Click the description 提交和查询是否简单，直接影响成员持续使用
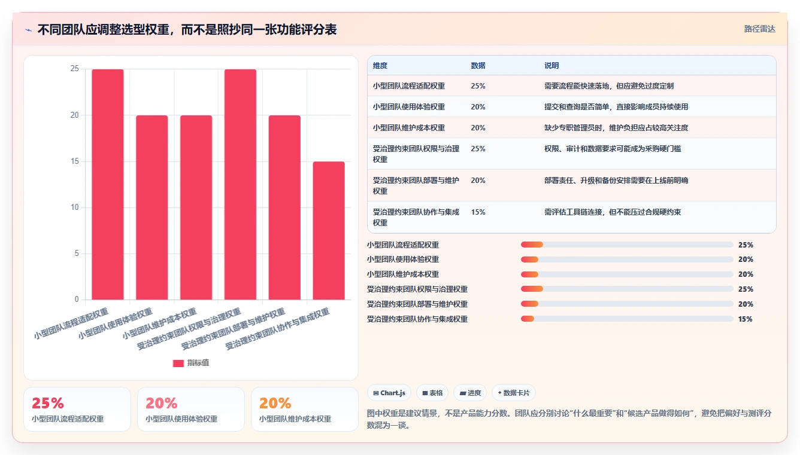Image resolution: width=800 pixels, height=455 pixels. click(616, 106)
